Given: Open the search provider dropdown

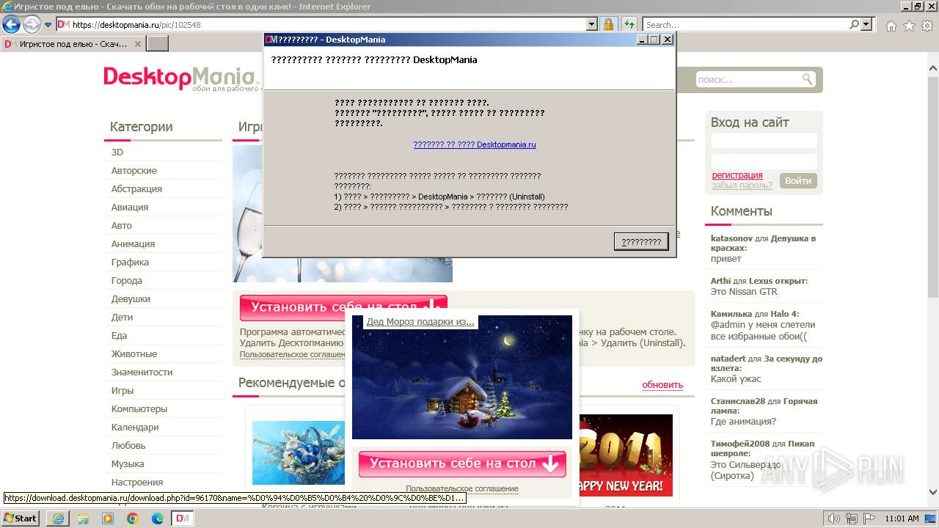Looking at the screenshot, I should click(x=866, y=24).
